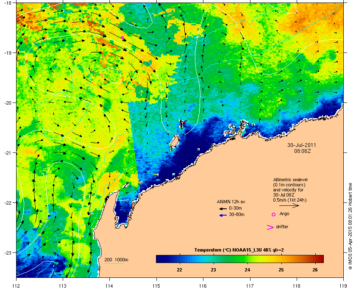This screenshot has width=356, height=288.
Task: Click the 115 longitude axis label
Action: pos(156,286)
